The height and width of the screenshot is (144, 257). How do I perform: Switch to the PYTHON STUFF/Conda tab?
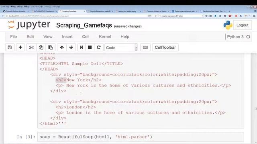[x=44, y=11]
